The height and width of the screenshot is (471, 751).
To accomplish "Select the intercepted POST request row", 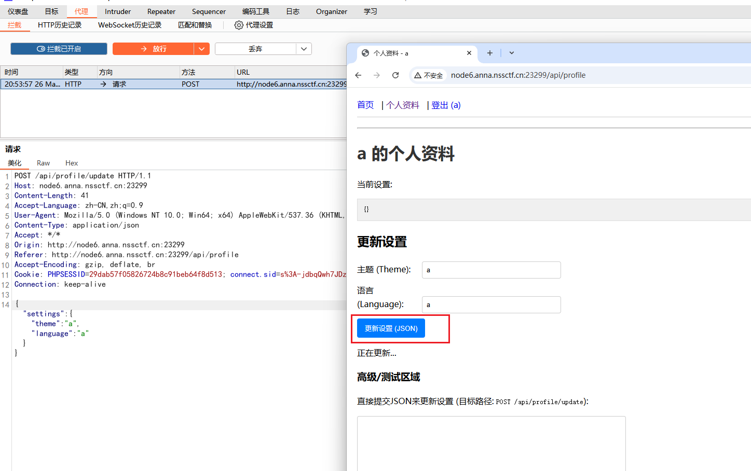I will 173,84.
